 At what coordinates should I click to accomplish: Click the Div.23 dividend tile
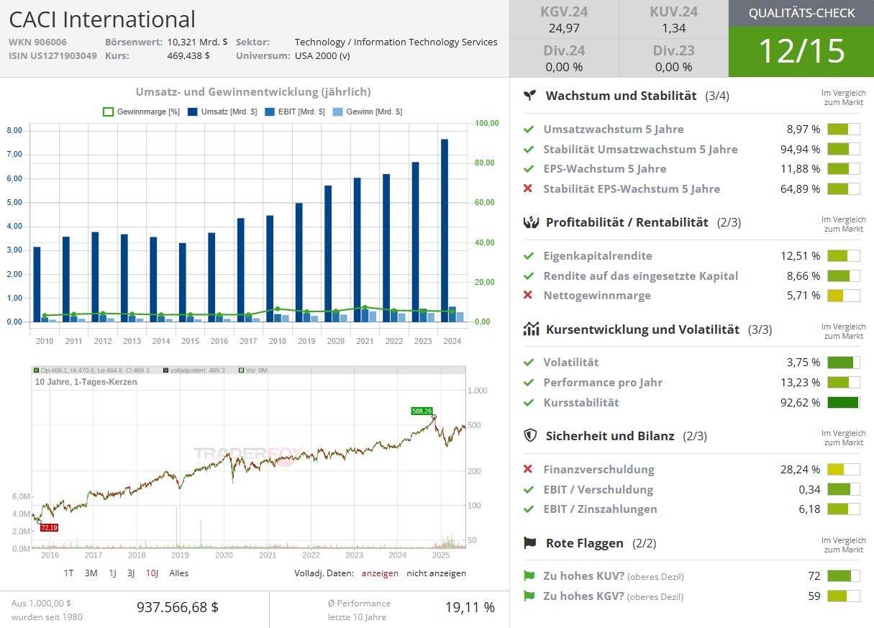673,58
